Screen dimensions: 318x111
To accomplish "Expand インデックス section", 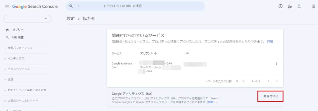I will coord(14,59).
